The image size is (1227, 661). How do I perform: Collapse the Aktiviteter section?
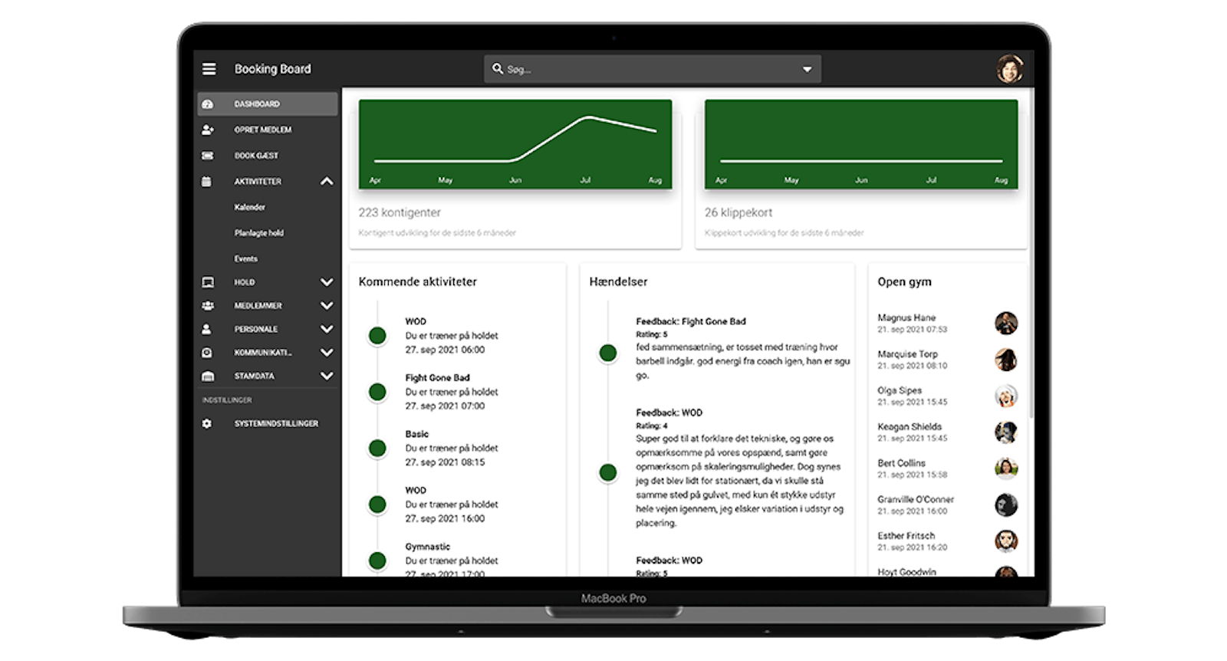tap(327, 182)
